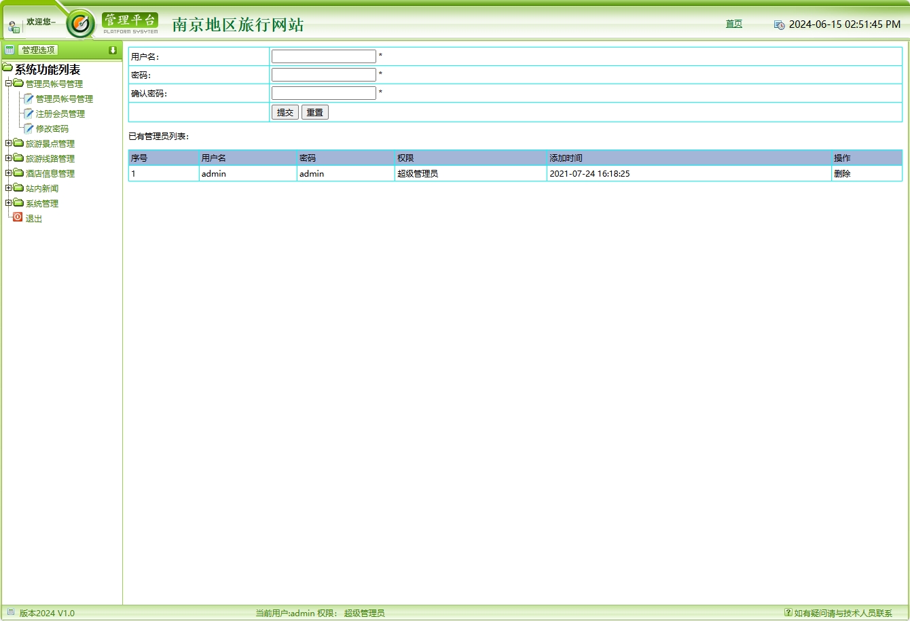Image resolution: width=910 pixels, height=621 pixels.
Task: Click the white down-arrow icon in the 管理选项 bar
Action: (113, 50)
